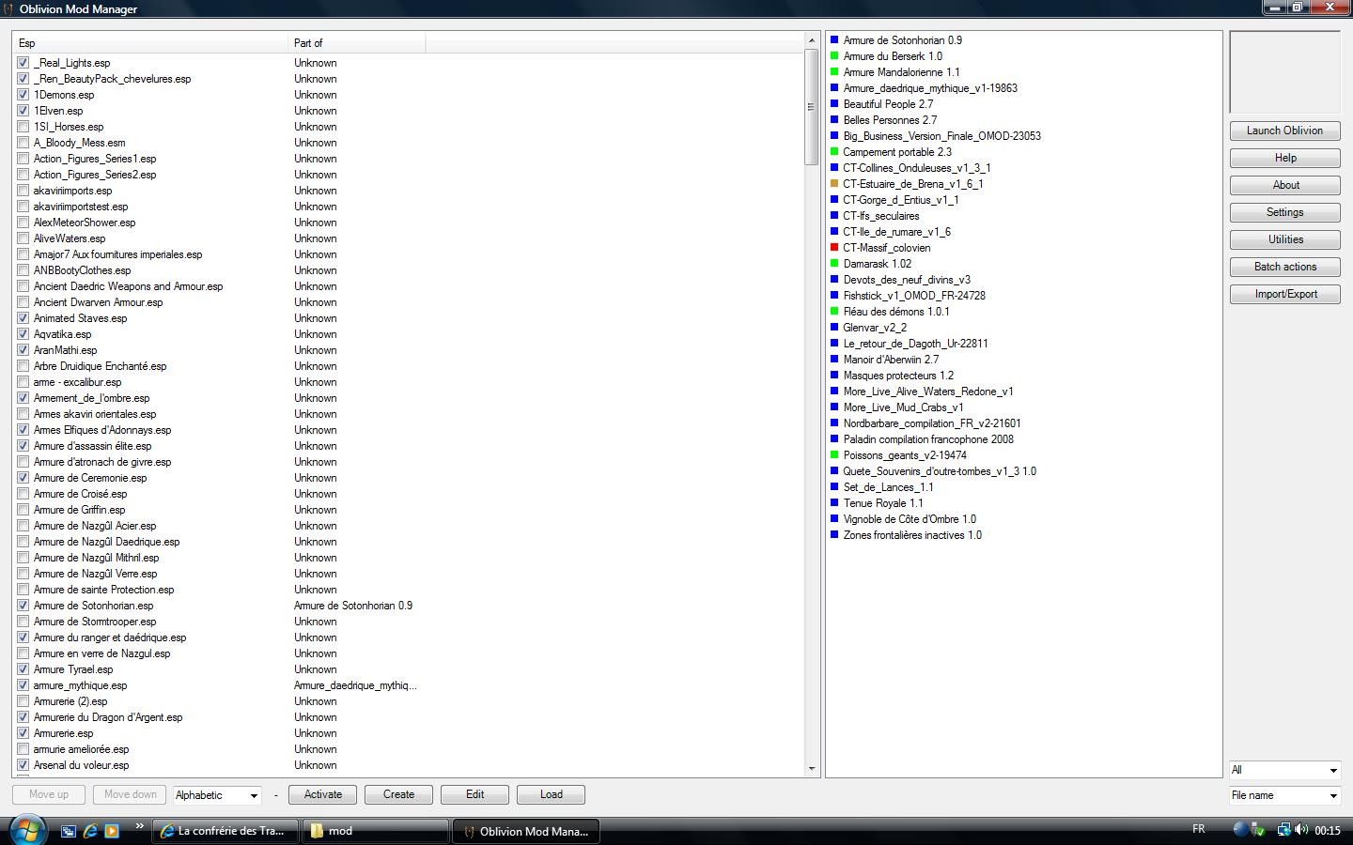Select the Oblivion Mod Manager taskbar button
1353x845 pixels.
[x=526, y=831]
